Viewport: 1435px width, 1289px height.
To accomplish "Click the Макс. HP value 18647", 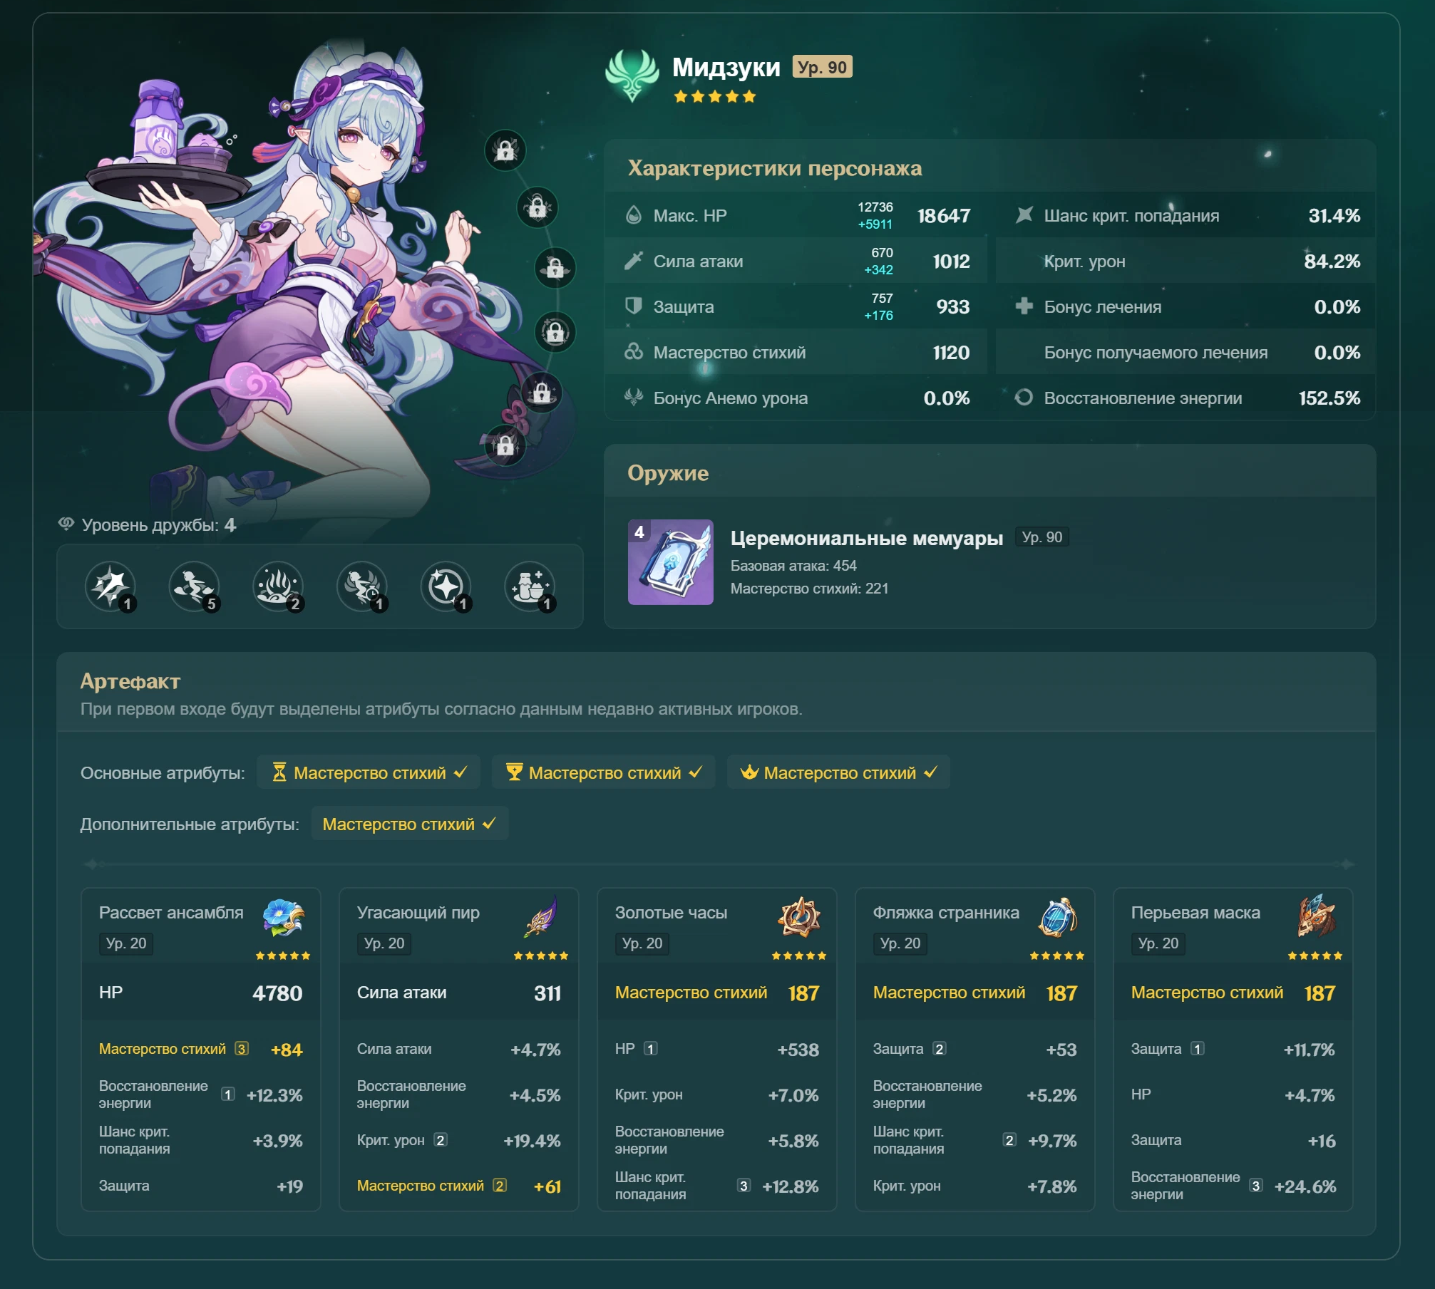I will click(x=943, y=216).
